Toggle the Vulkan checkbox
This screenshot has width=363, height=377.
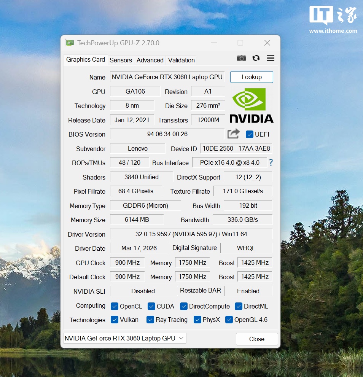pos(115,320)
